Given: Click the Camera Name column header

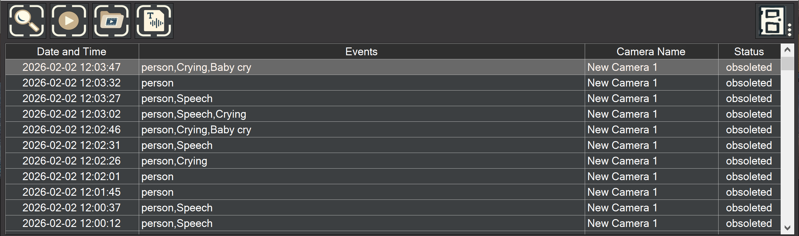Looking at the screenshot, I should pyautogui.click(x=651, y=51).
